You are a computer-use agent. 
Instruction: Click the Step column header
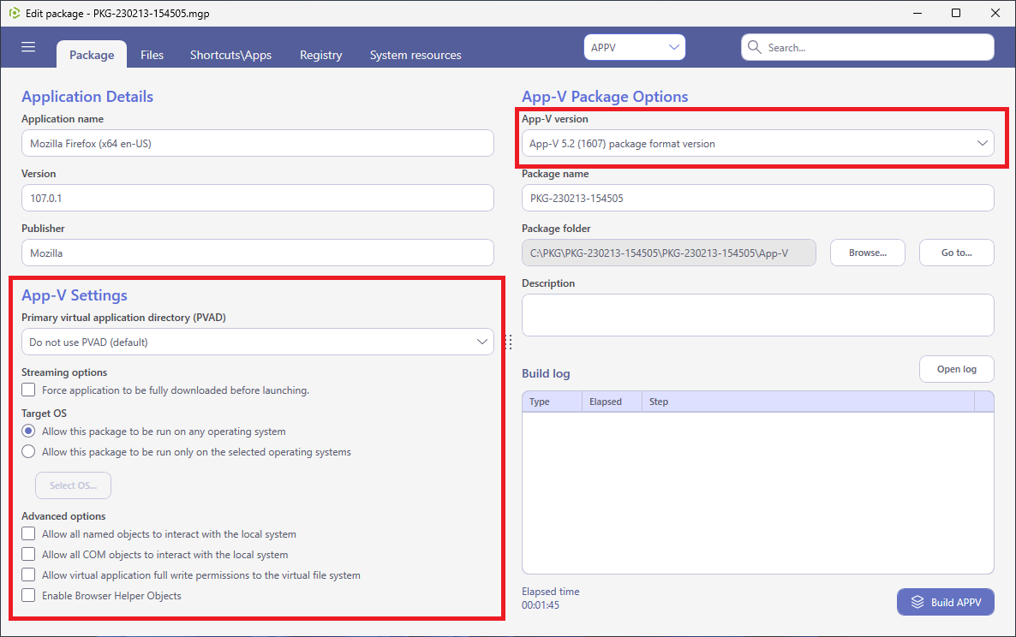click(808, 402)
